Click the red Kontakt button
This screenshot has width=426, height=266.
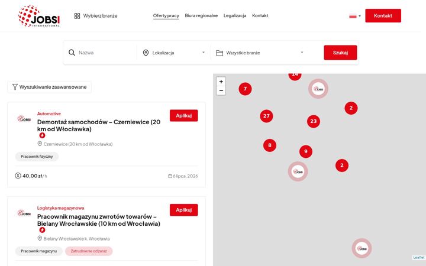click(x=383, y=16)
